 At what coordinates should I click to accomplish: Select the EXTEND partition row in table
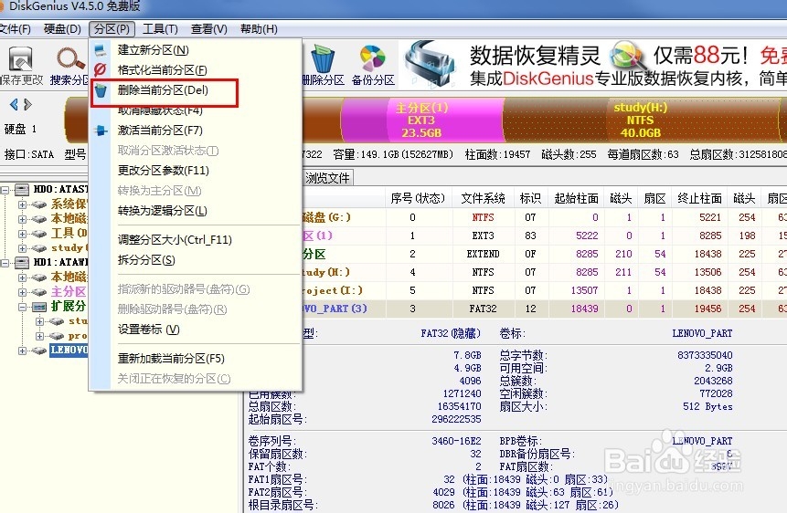(x=544, y=254)
